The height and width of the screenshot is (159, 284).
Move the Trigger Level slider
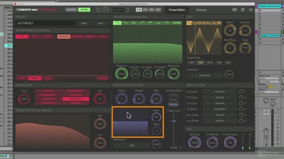click(174, 121)
